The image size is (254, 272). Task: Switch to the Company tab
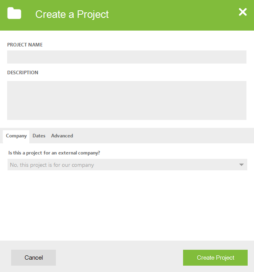[16, 136]
